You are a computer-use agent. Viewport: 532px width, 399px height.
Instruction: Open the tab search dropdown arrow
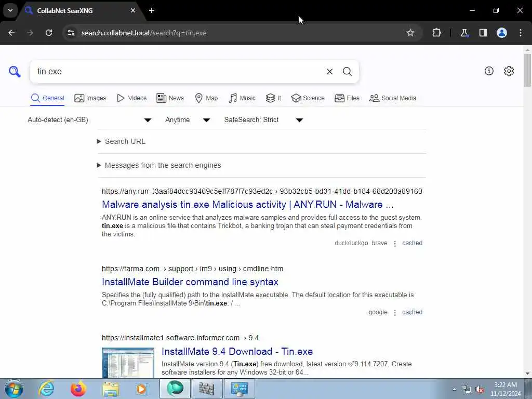pos(10,10)
